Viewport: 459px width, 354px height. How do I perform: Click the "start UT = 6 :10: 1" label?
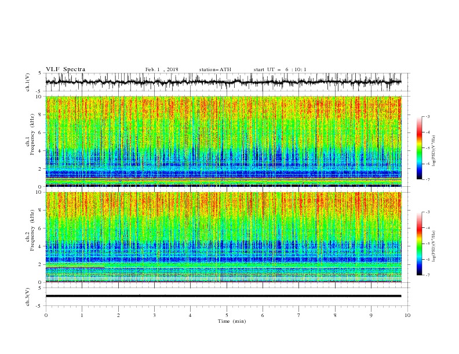280,69
